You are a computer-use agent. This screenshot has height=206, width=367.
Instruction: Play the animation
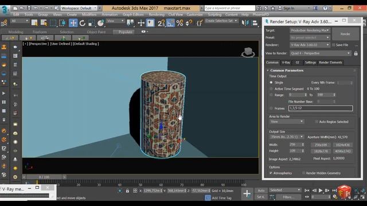click(321, 191)
